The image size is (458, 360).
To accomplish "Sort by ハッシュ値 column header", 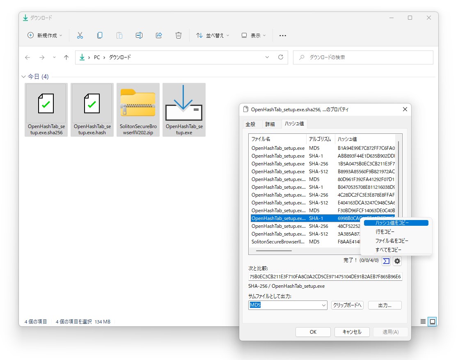I will [365, 139].
